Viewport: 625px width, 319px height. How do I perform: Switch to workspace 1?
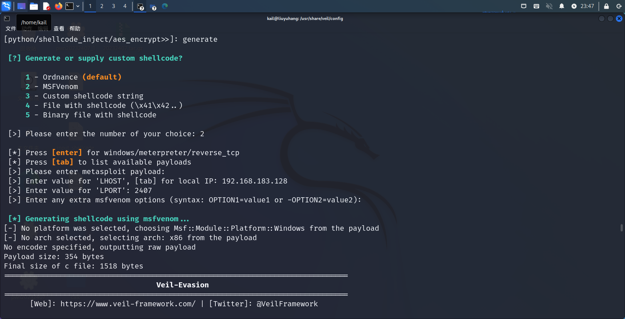tap(90, 6)
